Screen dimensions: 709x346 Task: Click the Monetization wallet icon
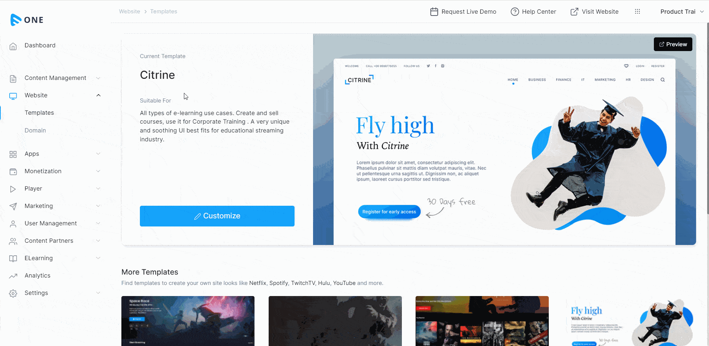(13, 172)
